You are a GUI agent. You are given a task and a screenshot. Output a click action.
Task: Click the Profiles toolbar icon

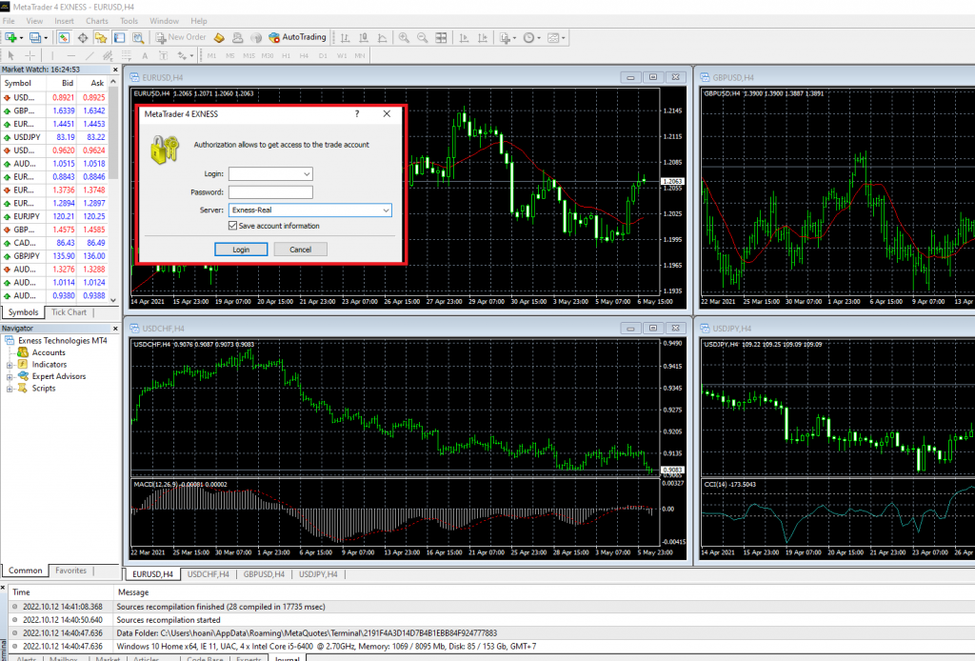coord(35,38)
